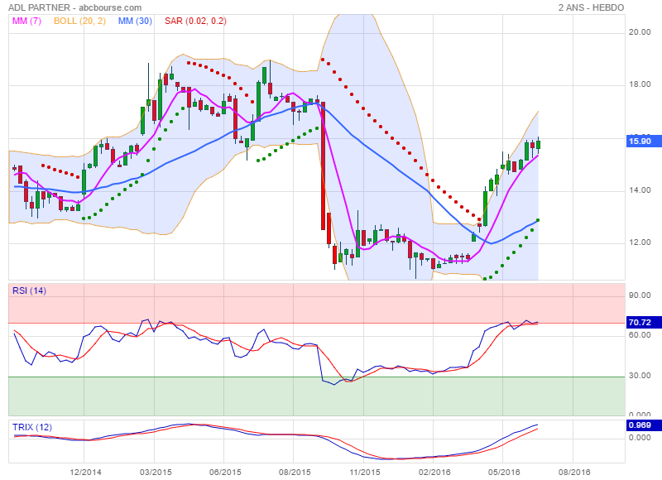
Task: Click the current price tag 15.90
Action: point(644,141)
